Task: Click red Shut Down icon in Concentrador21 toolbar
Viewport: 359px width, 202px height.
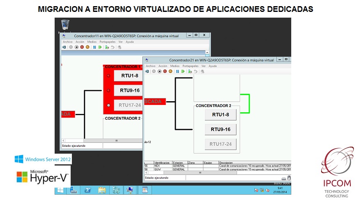Action: 165,71
